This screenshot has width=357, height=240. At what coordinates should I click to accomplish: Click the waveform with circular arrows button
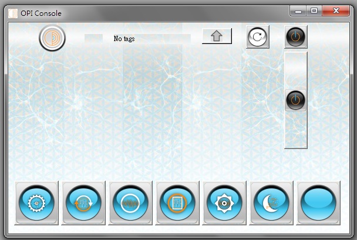pyautogui.click(x=83, y=203)
